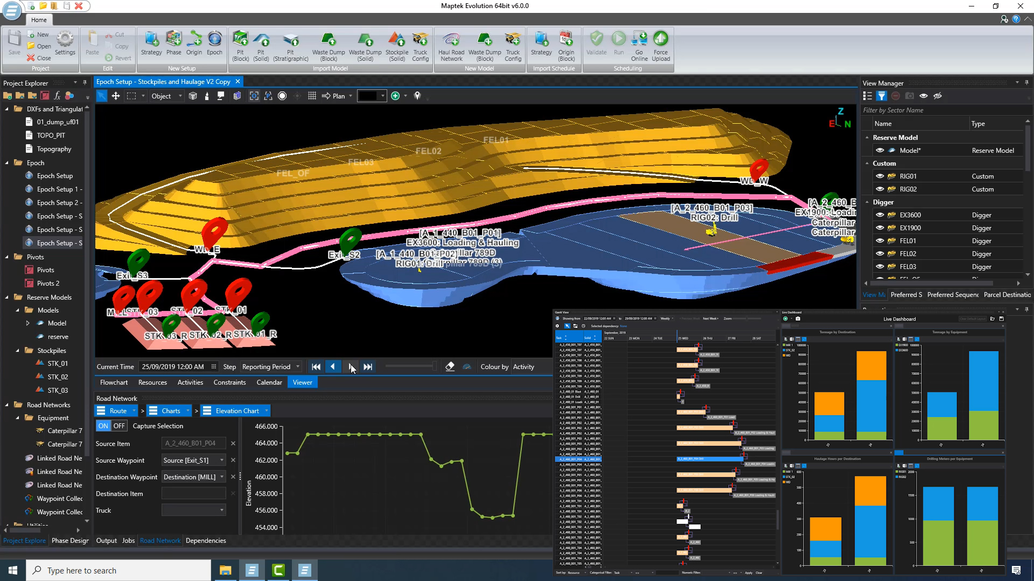Click the Haul Road Network icon
Viewport: 1034px width, 581px height.
(x=451, y=41)
